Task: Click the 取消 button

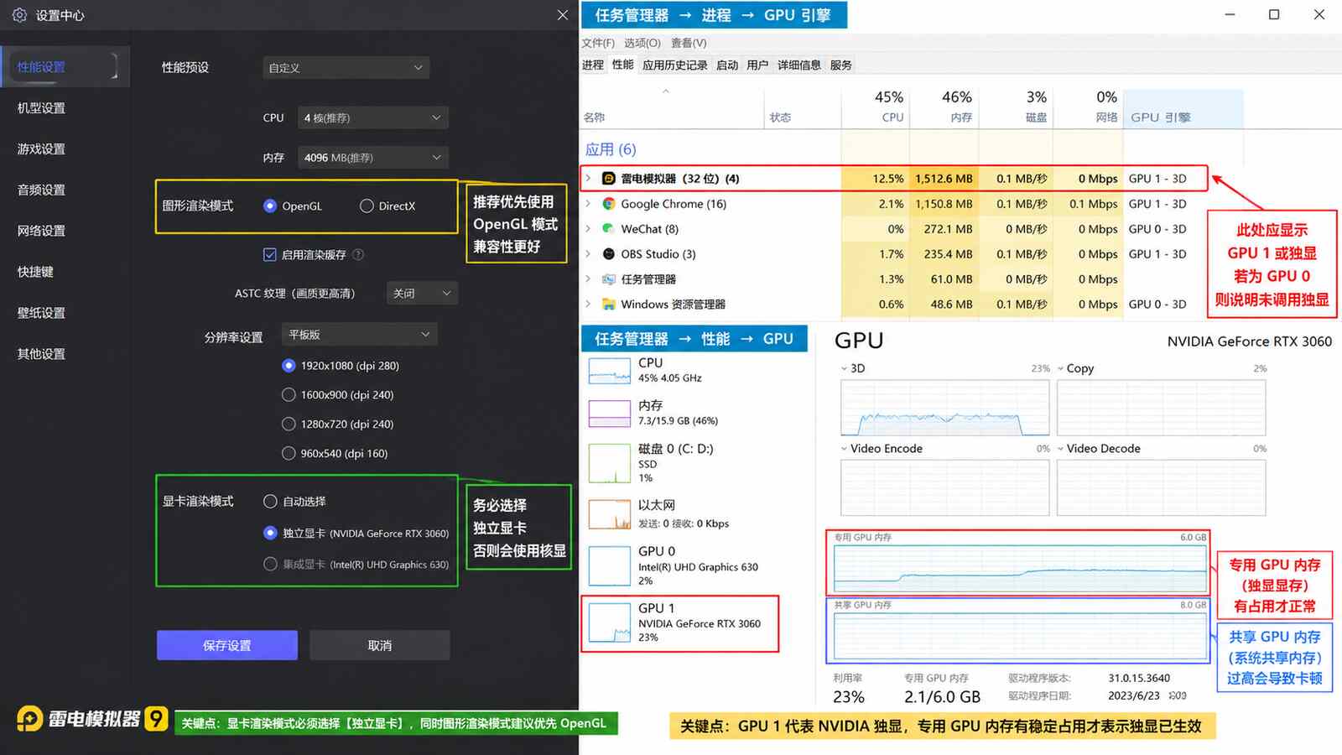Action: click(380, 645)
